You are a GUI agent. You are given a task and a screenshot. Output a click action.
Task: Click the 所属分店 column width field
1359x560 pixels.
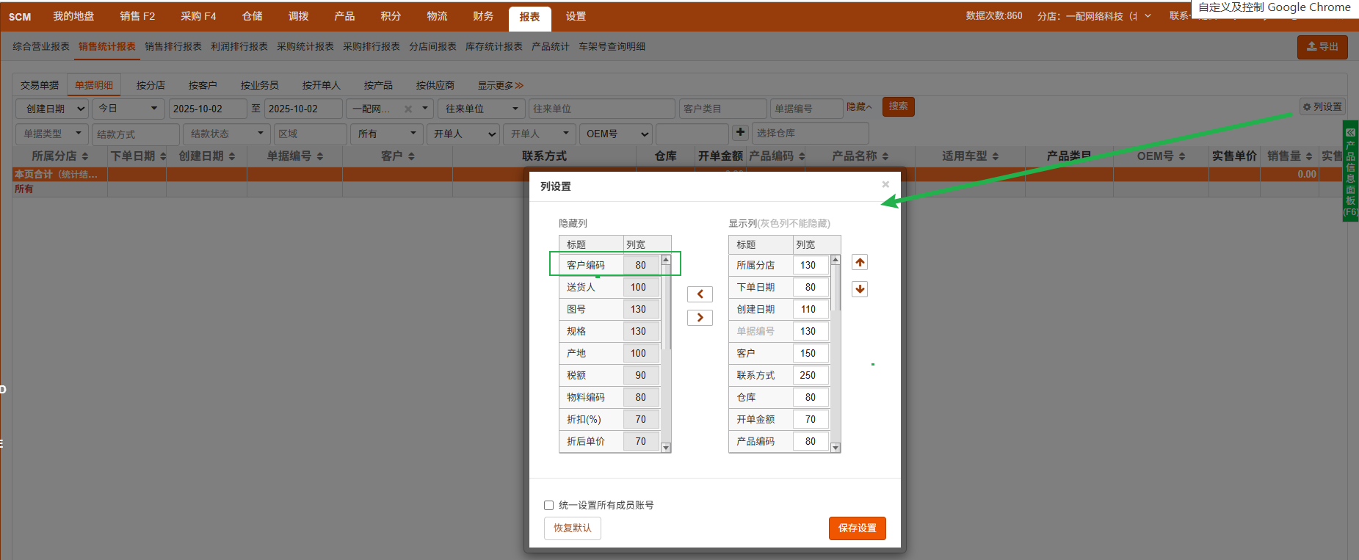(809, 266)
